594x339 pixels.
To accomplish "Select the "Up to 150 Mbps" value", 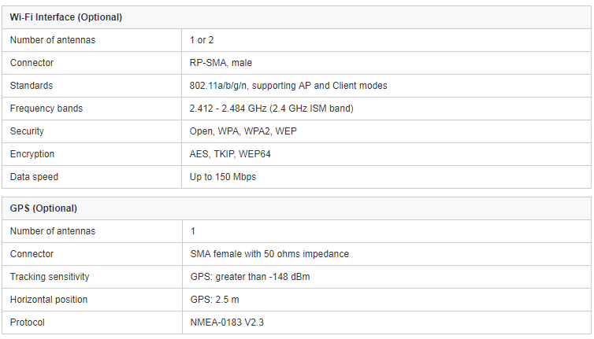I will tap(223, 177).
